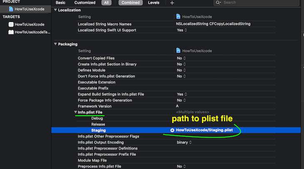
Task: Focus the build settings Search field
Action: click(x=256, y=2)
